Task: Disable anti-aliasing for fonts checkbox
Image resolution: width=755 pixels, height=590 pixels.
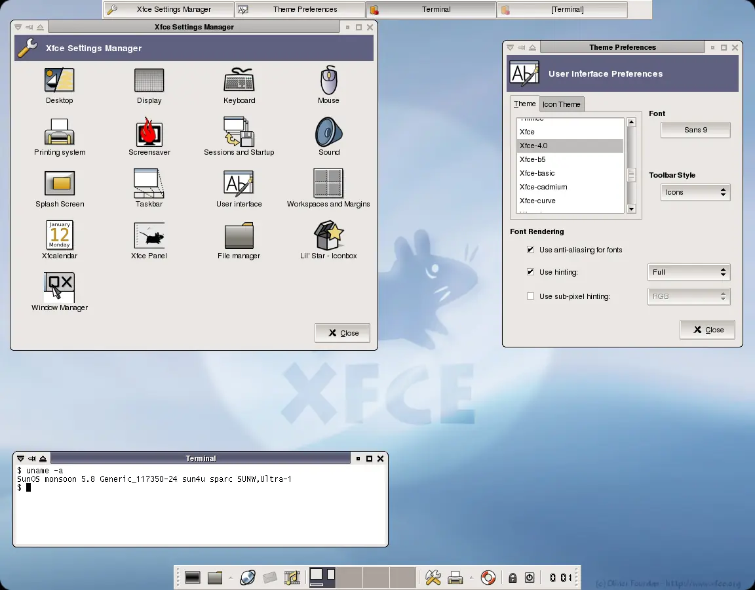Action: (531, 250)
